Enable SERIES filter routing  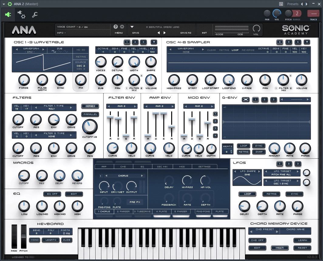tap(90, 106)
